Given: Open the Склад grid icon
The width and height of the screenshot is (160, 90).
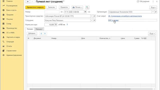Looking at the screenshot, I should tap(3, 24).
